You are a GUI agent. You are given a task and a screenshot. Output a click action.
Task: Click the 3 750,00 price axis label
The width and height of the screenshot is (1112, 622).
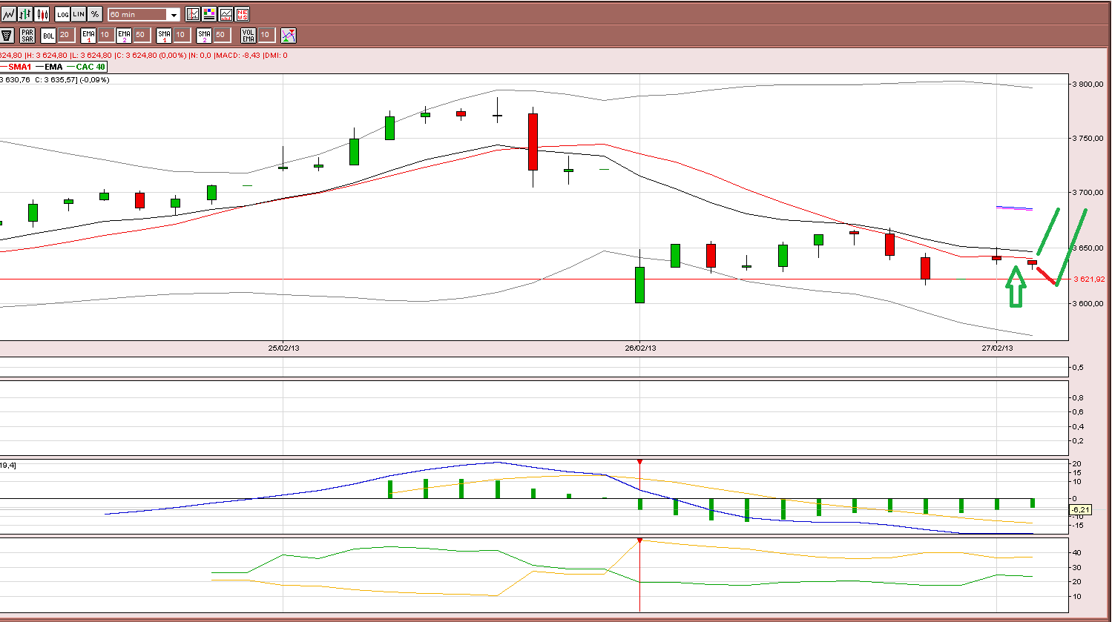coord(1088,138)
